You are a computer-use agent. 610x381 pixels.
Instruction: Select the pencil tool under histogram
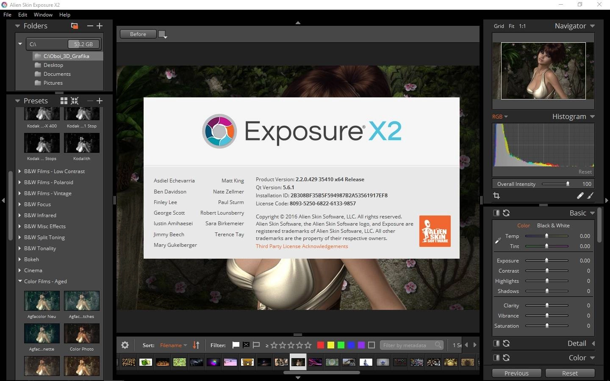580,196
